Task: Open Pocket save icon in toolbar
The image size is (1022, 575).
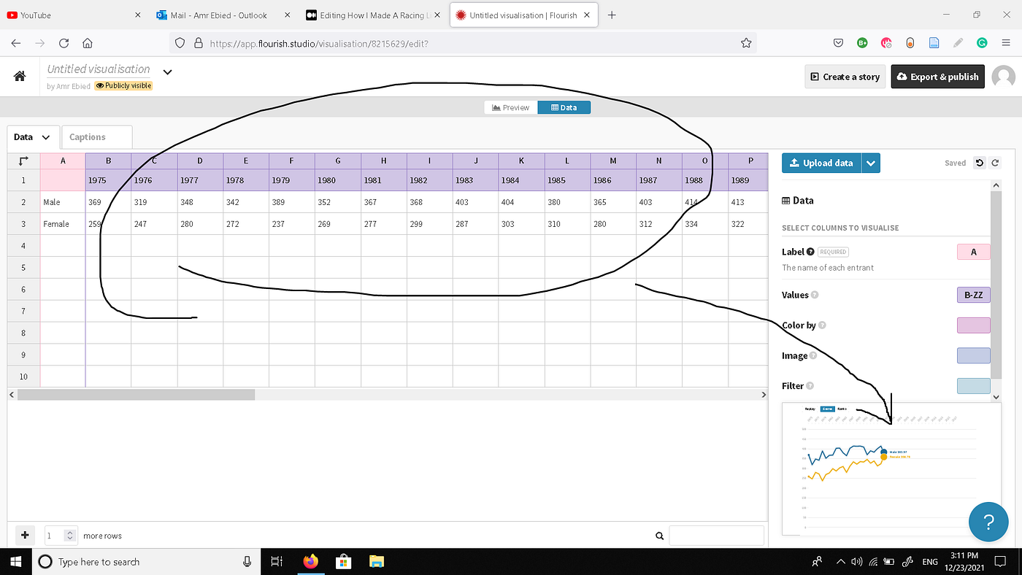Action: [839, 43]
